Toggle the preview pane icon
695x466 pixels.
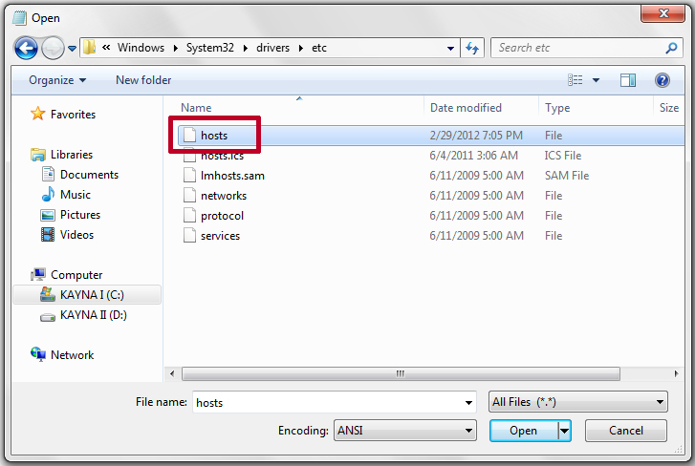pyautogui.click(x=628, y=80)
